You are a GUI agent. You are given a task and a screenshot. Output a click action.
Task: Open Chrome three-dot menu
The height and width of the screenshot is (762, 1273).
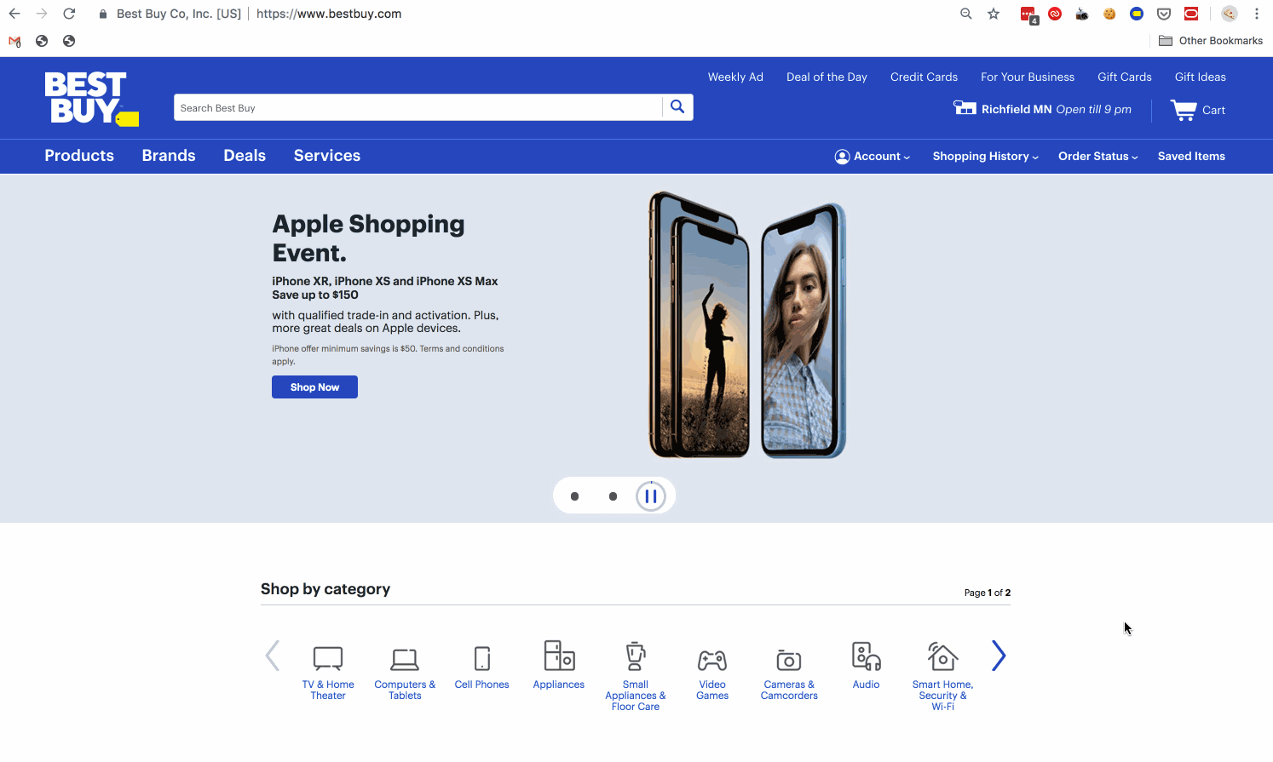point(1257,14)
